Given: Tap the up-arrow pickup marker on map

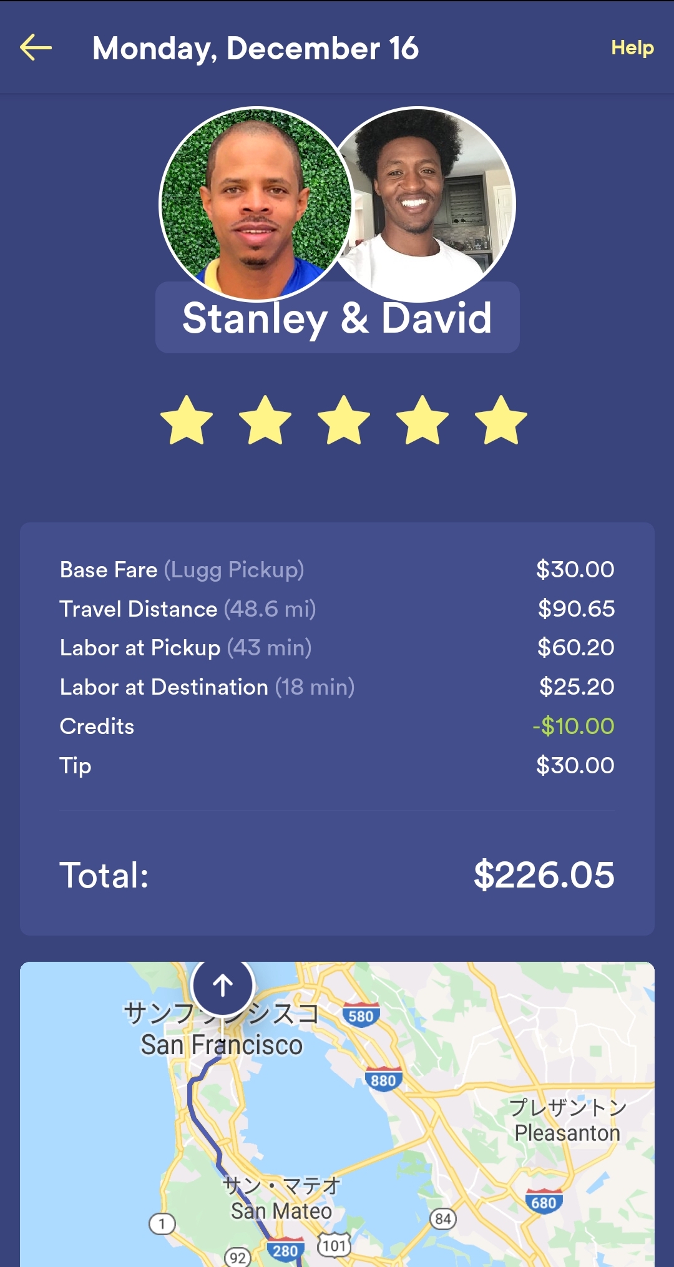Looking at the screenshot, I should pyautogui.click(x=223, y=986).
